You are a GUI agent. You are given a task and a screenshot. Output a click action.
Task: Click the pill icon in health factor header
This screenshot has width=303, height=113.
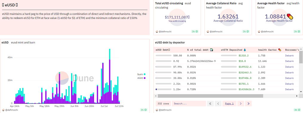coord(279,50)
